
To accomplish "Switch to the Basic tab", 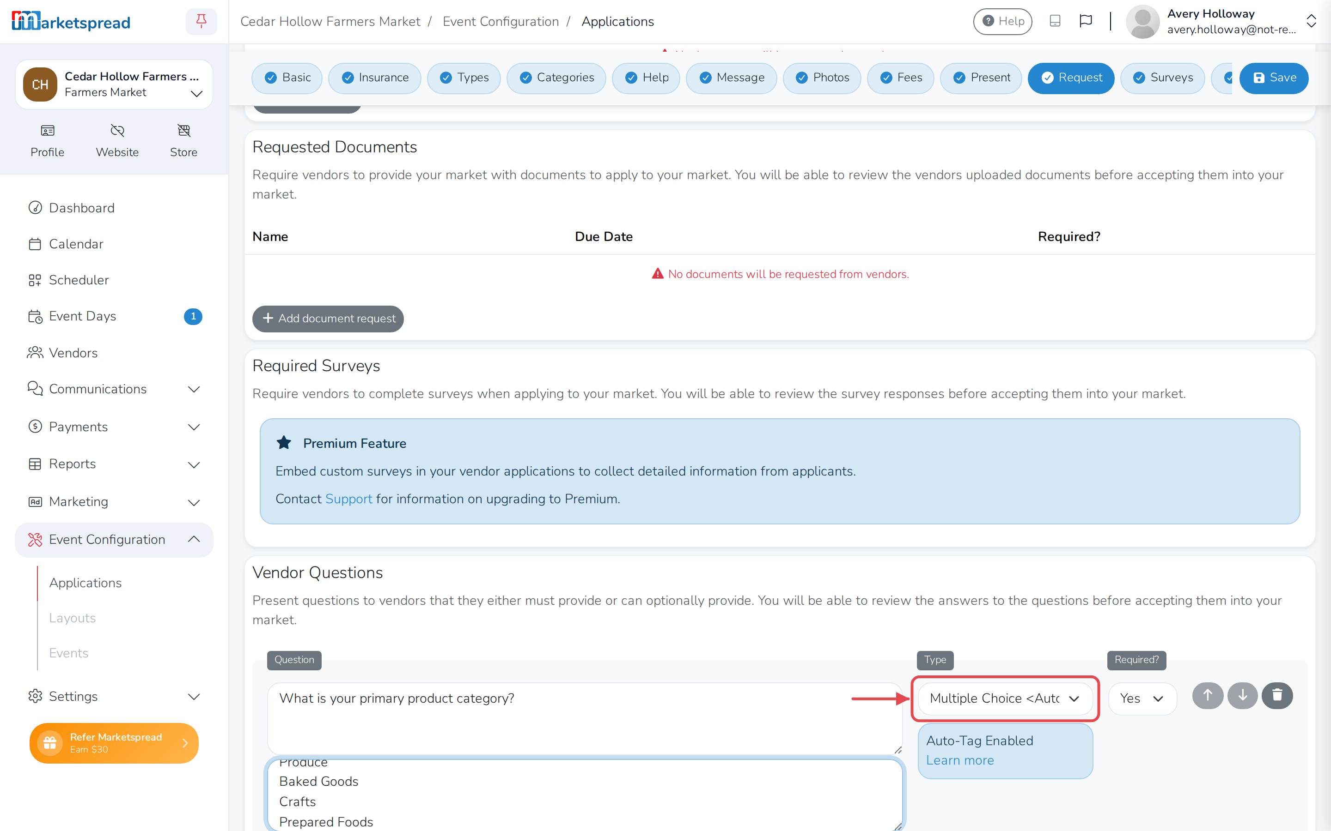I will click(x=287, y=78).
